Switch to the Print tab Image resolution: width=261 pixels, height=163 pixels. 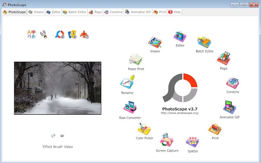tap(159, 12)
